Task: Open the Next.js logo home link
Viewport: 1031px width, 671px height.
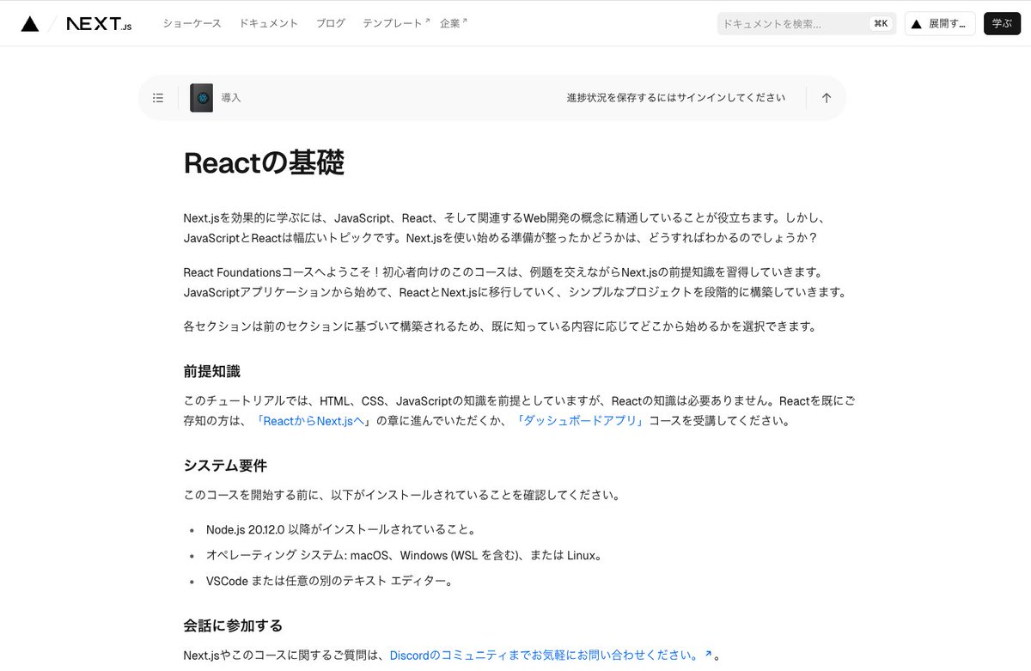Action: (99, 24)
